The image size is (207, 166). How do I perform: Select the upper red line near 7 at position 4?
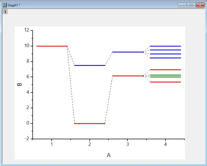click(166, 70)
